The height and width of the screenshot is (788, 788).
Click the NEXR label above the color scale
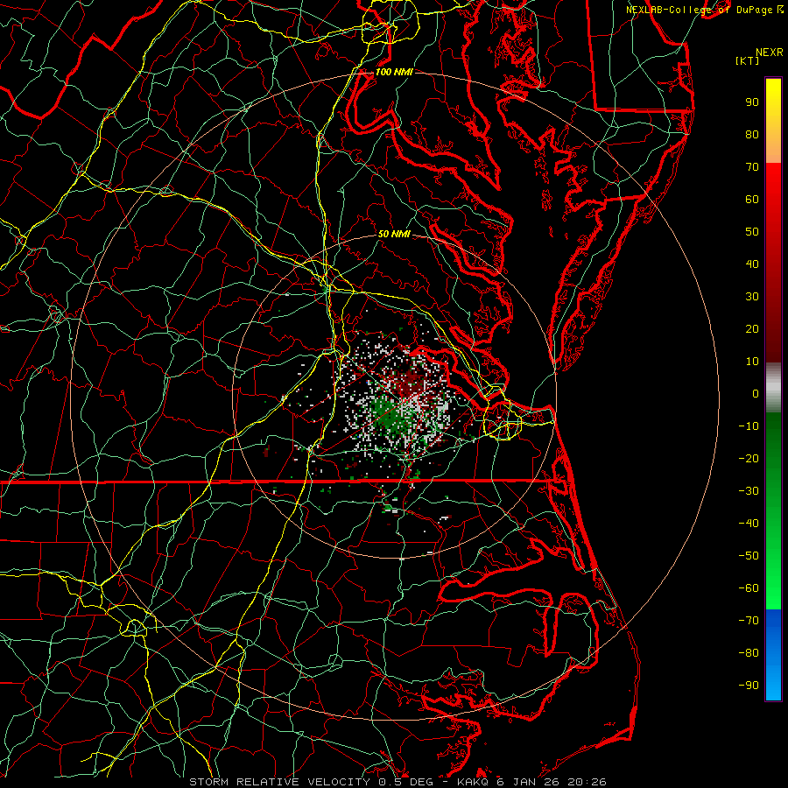[770, 53]
